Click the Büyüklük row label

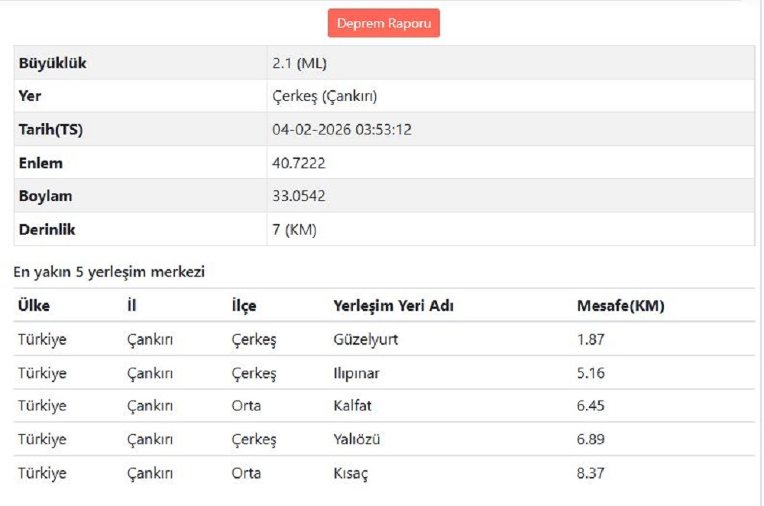coord(53,63)
